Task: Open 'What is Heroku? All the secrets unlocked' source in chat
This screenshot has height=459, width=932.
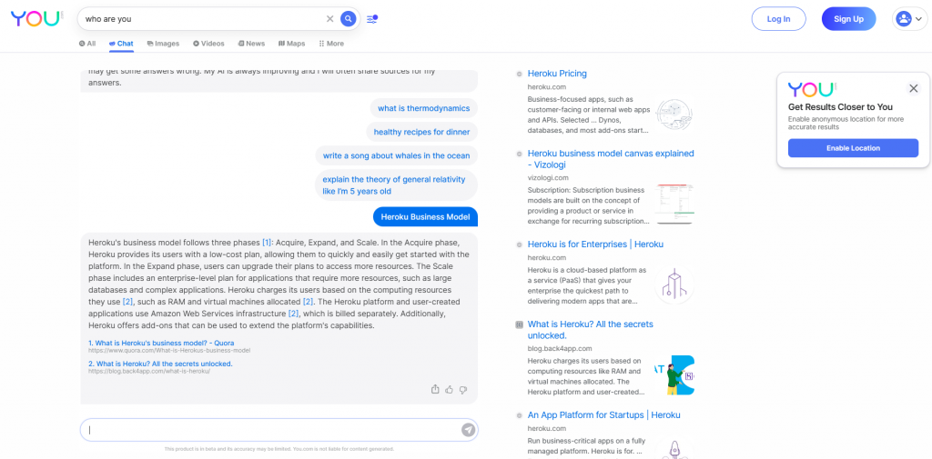Action: (x=160, y=364)
